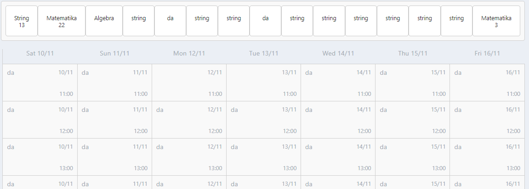Open the Wednesday 14/11 12:00 slot
Image resolution: width=529 pixels, height=189 pixels.
point(338,120)
